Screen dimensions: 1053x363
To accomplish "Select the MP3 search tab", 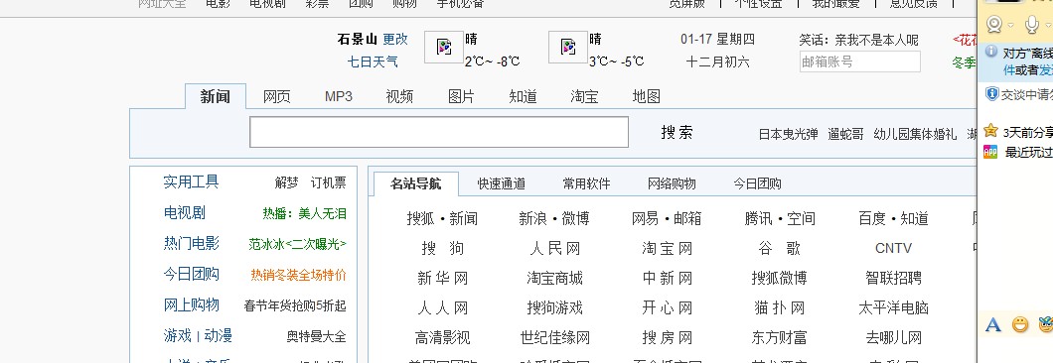I will coord(339,96).
